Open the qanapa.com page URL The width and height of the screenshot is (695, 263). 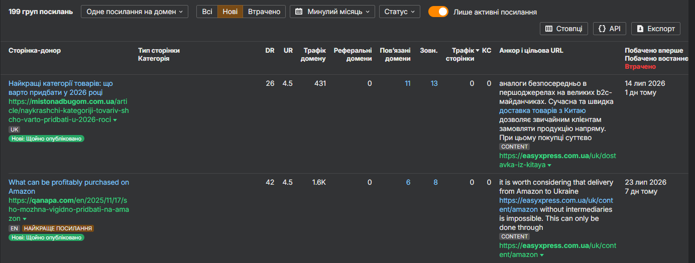(x=69, y=210)
